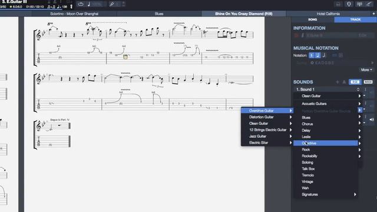Click the plus button to add new tab

pos(373,14)
